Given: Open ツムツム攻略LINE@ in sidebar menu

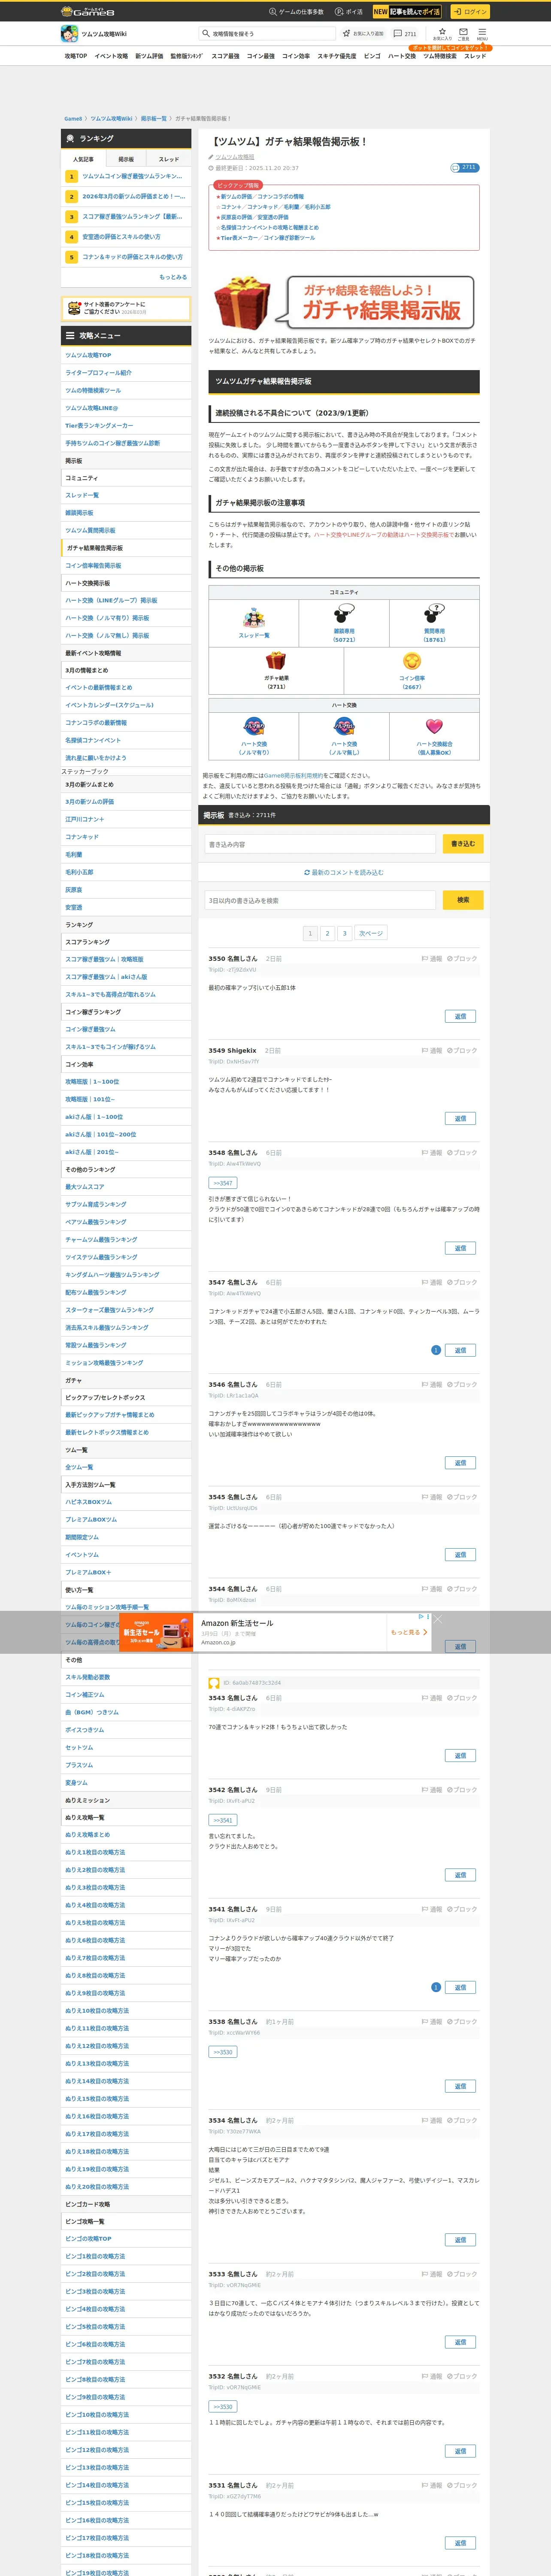Looking at the screenshot, I should pyautogui.click(x=92, y=408).
